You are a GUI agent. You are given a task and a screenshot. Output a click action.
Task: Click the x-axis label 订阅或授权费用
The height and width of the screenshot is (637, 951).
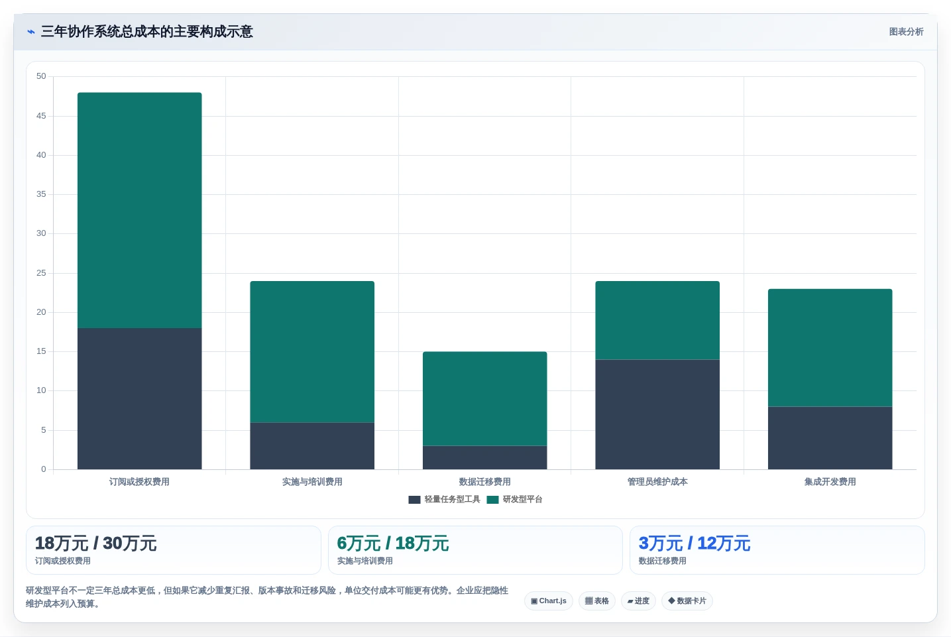tap(140, 482)
